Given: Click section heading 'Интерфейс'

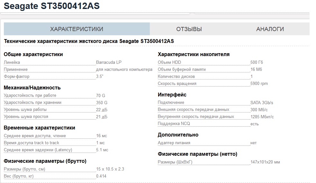Looking at the screenshot, I should (x=172, y=95).
